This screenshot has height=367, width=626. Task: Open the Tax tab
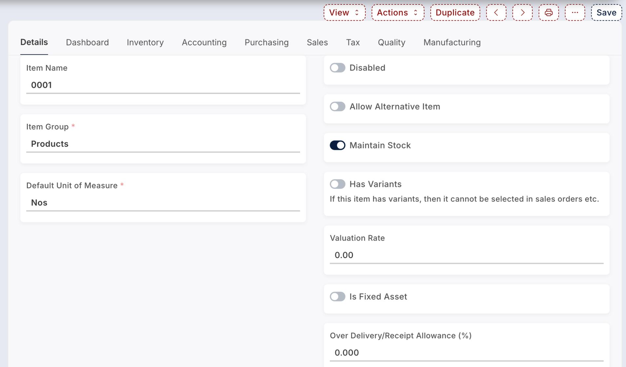tap(353, 42)
